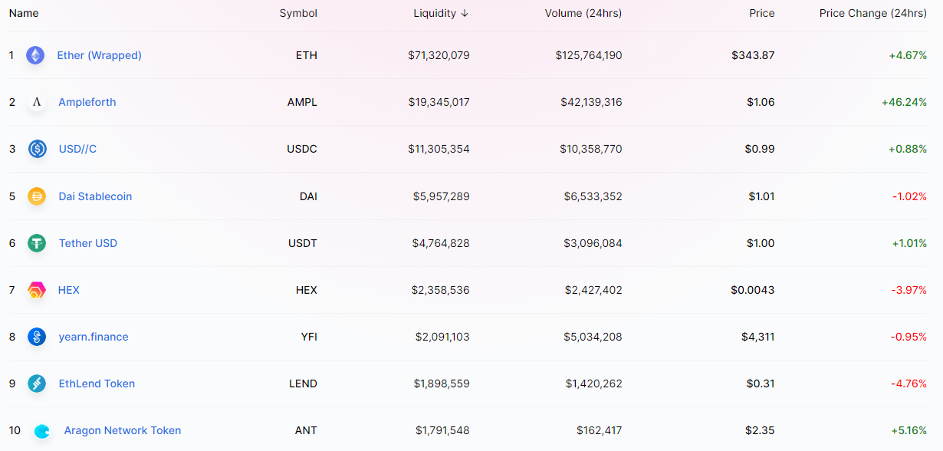Open Aragon Network Token link
This screenshot has height=451, width=943.
(x=123, y=430)
